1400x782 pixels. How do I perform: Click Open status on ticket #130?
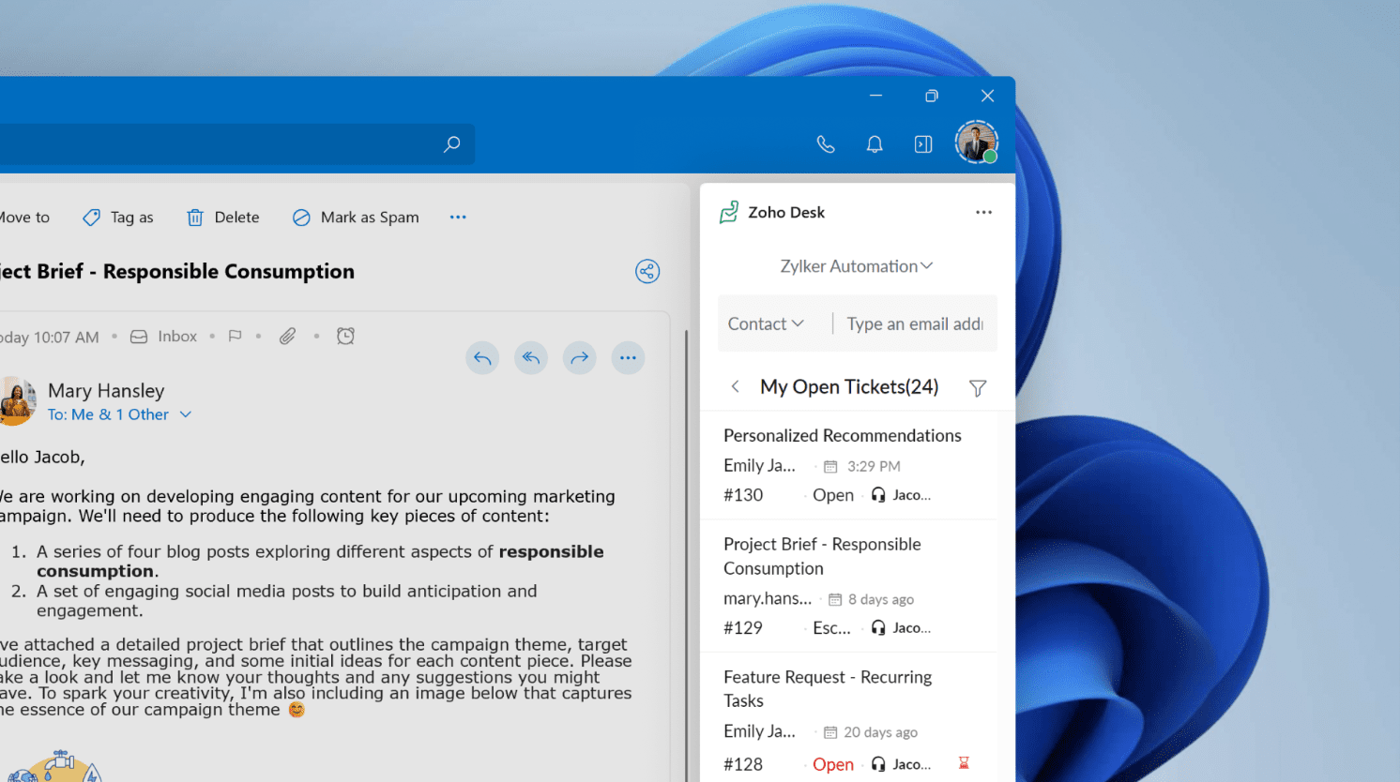click(833, 495)
